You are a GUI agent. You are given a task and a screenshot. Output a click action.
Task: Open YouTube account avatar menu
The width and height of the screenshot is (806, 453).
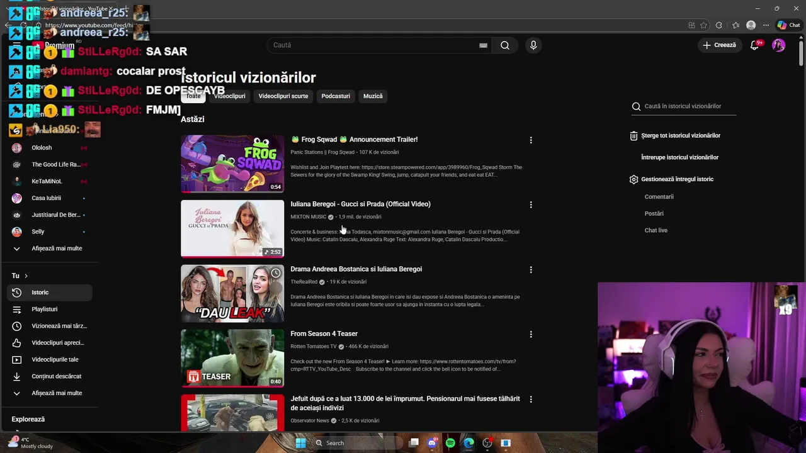coord(779,45)
